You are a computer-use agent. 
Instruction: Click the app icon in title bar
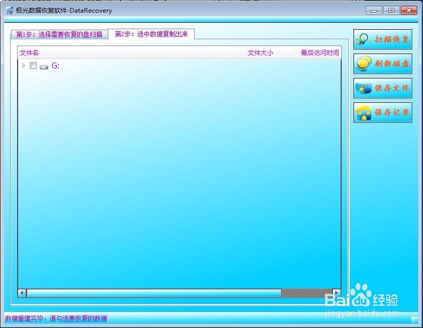point(10,11)
